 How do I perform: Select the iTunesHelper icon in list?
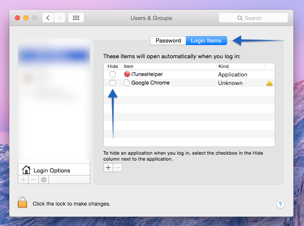pos(127,74)
